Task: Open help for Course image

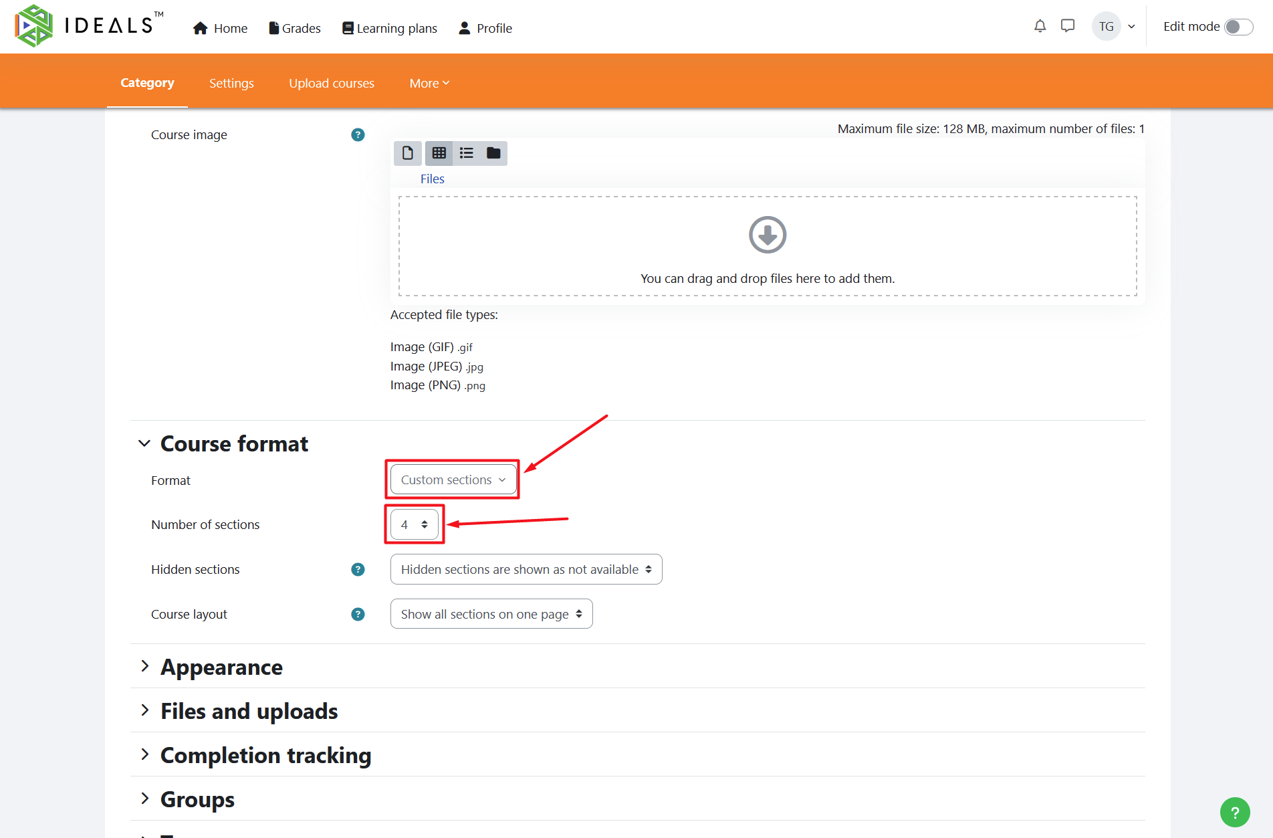Action: [x=358, y=135]
